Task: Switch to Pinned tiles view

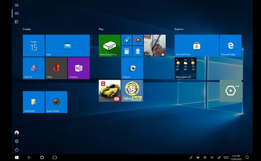Action: [17, 13]
